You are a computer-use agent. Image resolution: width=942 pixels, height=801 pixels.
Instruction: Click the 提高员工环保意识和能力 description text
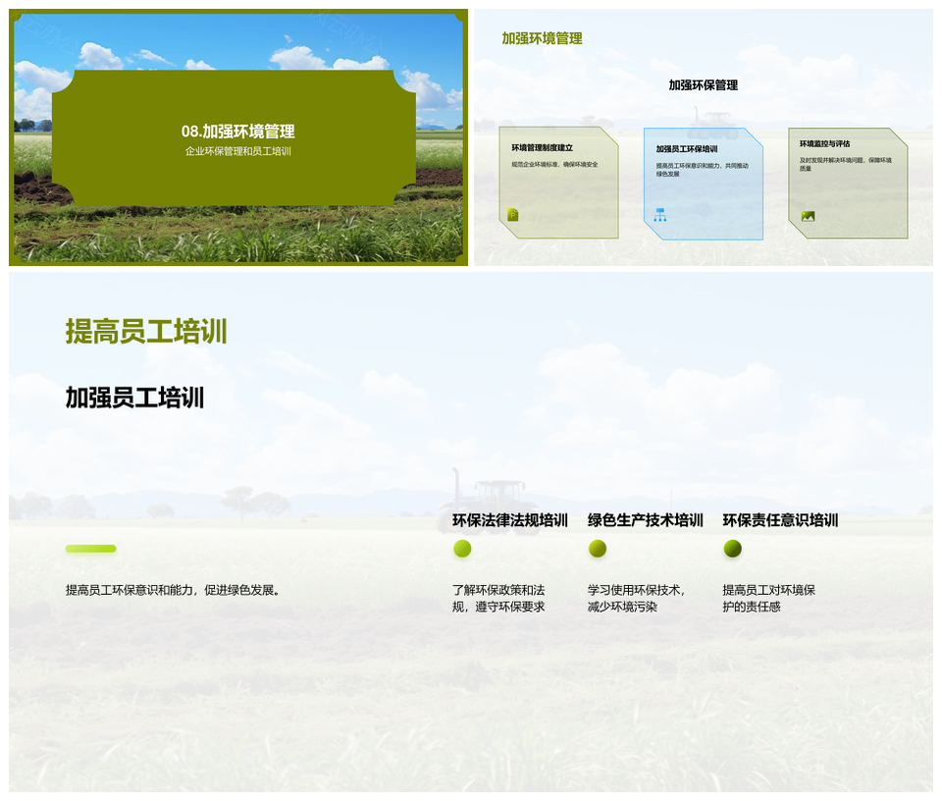[174, 590]
